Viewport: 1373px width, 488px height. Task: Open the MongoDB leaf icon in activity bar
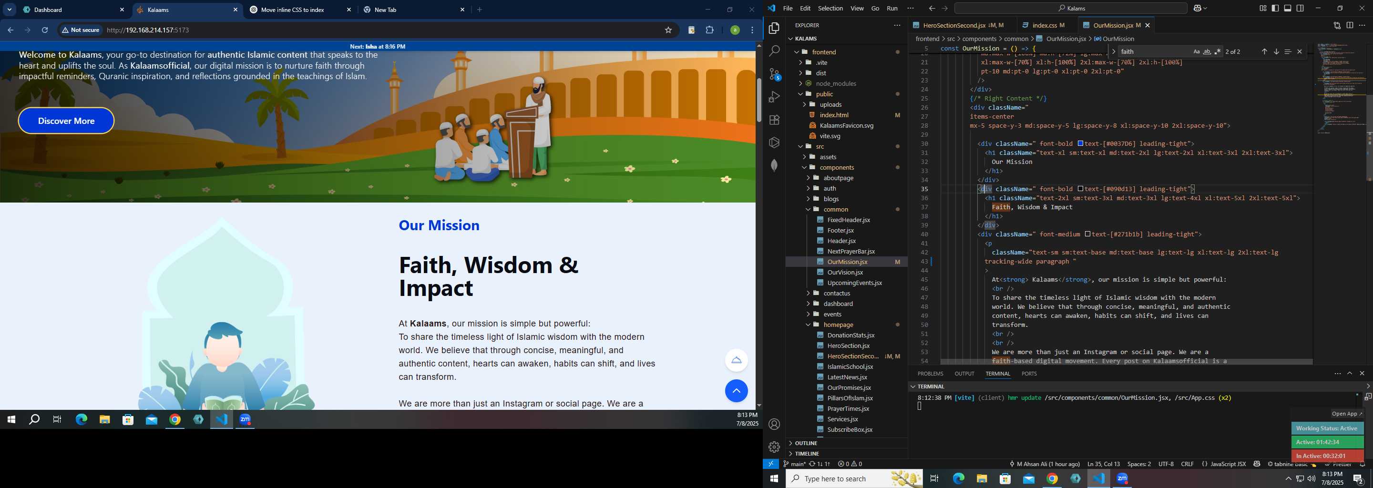[x=774, y=165]
